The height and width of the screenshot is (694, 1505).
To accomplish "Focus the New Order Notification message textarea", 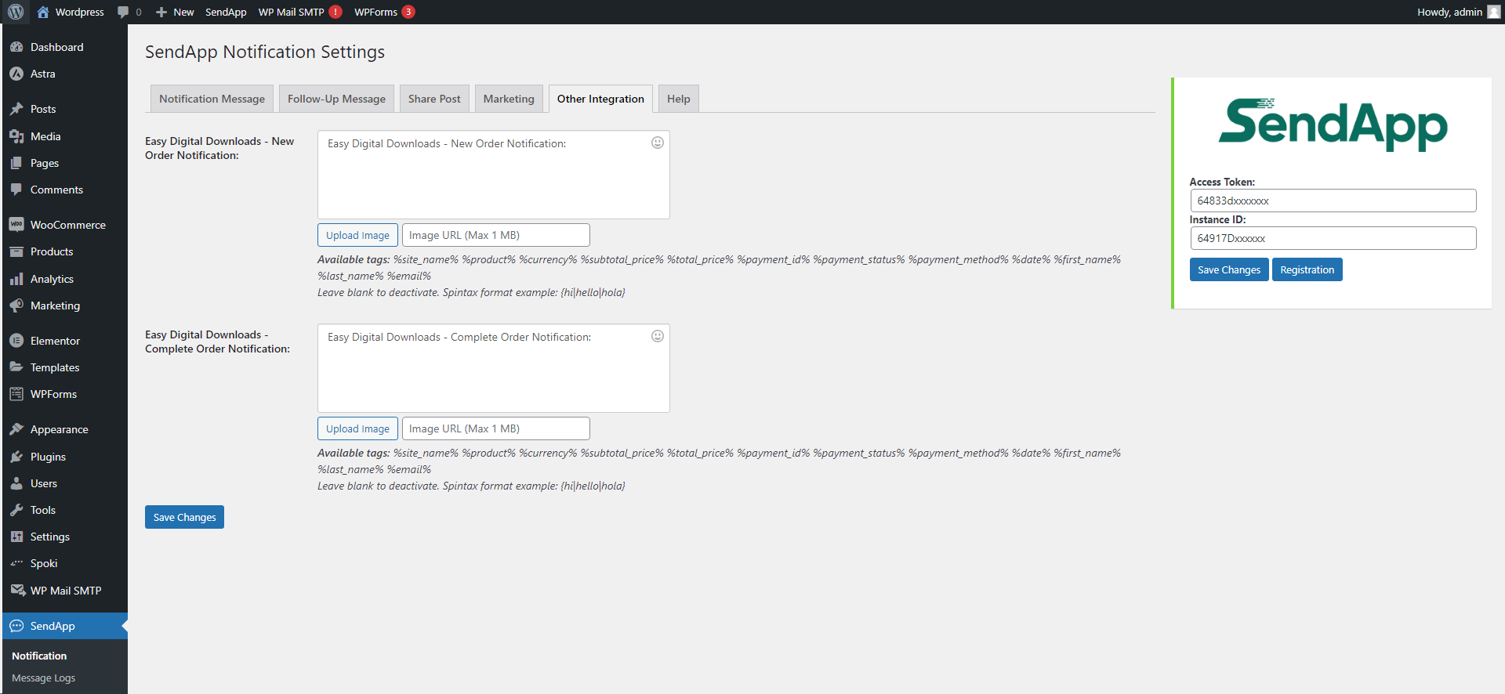I will pyautogui.click(x=494, y=175).
